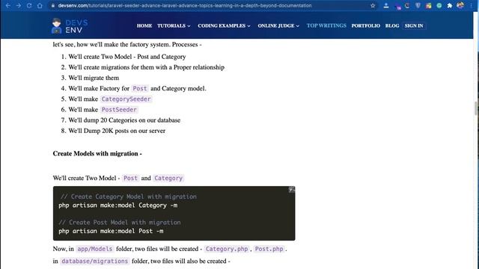The width and height of the screenshot is (479, 269).
Task: Click "We'll migrate them" list item
Action: click(x=94, y=78)
